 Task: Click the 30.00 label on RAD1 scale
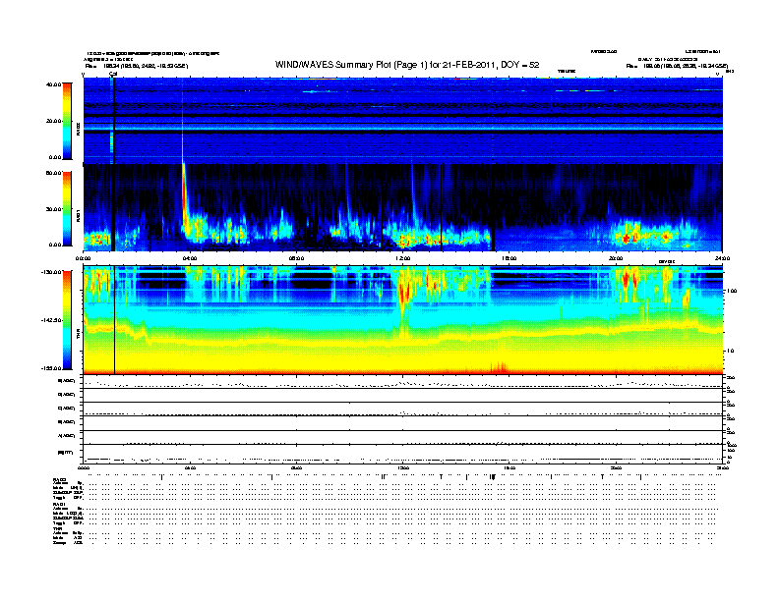point(53,209)
